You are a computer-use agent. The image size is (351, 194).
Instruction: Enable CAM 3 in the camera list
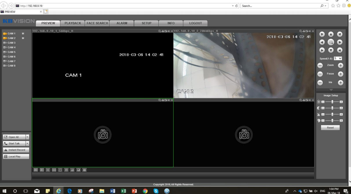[11, 43]
